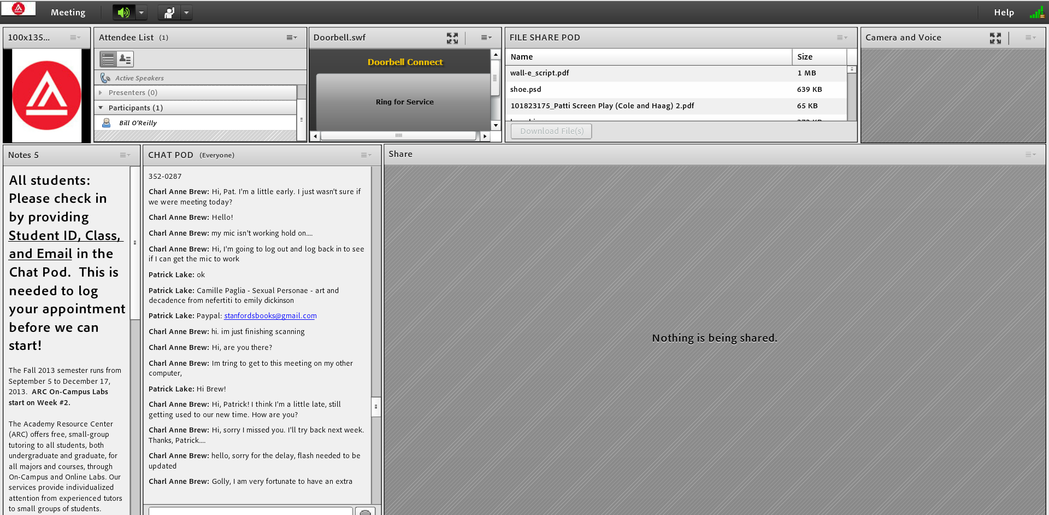Select participant Bill O'Reilly
Screen dimensions: 1049x515
click(x=196, y=123)
